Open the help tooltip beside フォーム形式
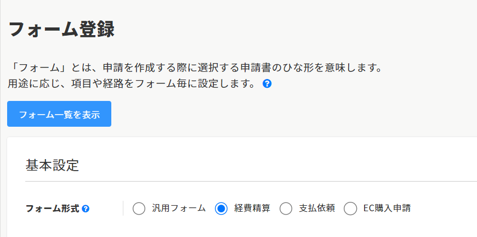This screenshot has height=237, width=477. [86, 208]
